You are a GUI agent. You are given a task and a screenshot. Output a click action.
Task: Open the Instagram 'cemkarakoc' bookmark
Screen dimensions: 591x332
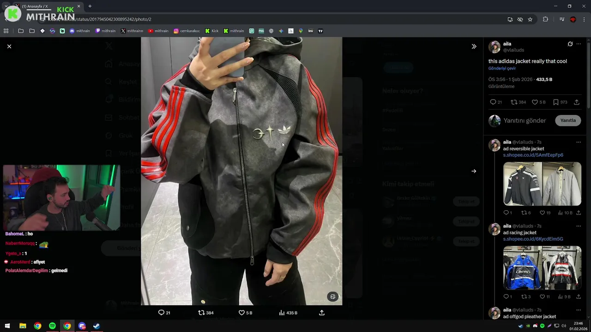187,31
